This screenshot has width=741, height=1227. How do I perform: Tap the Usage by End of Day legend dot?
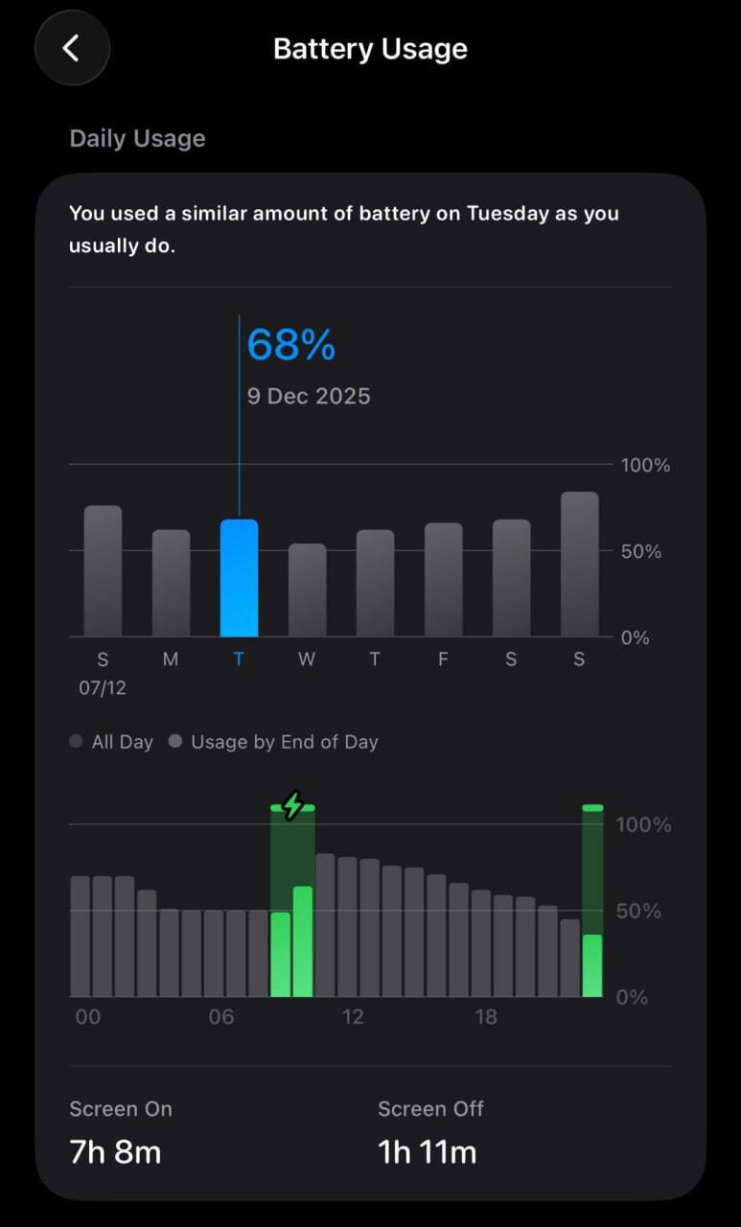175,742
